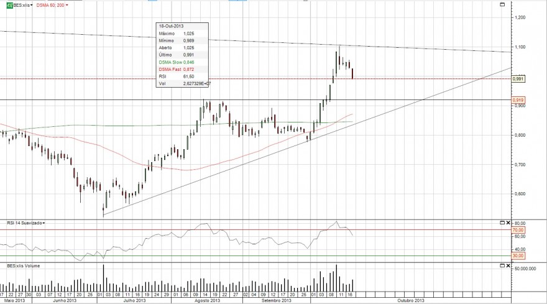
Task: Click the Julho 2013 month label
Action: pyautogui.click(x=135, y=300)
